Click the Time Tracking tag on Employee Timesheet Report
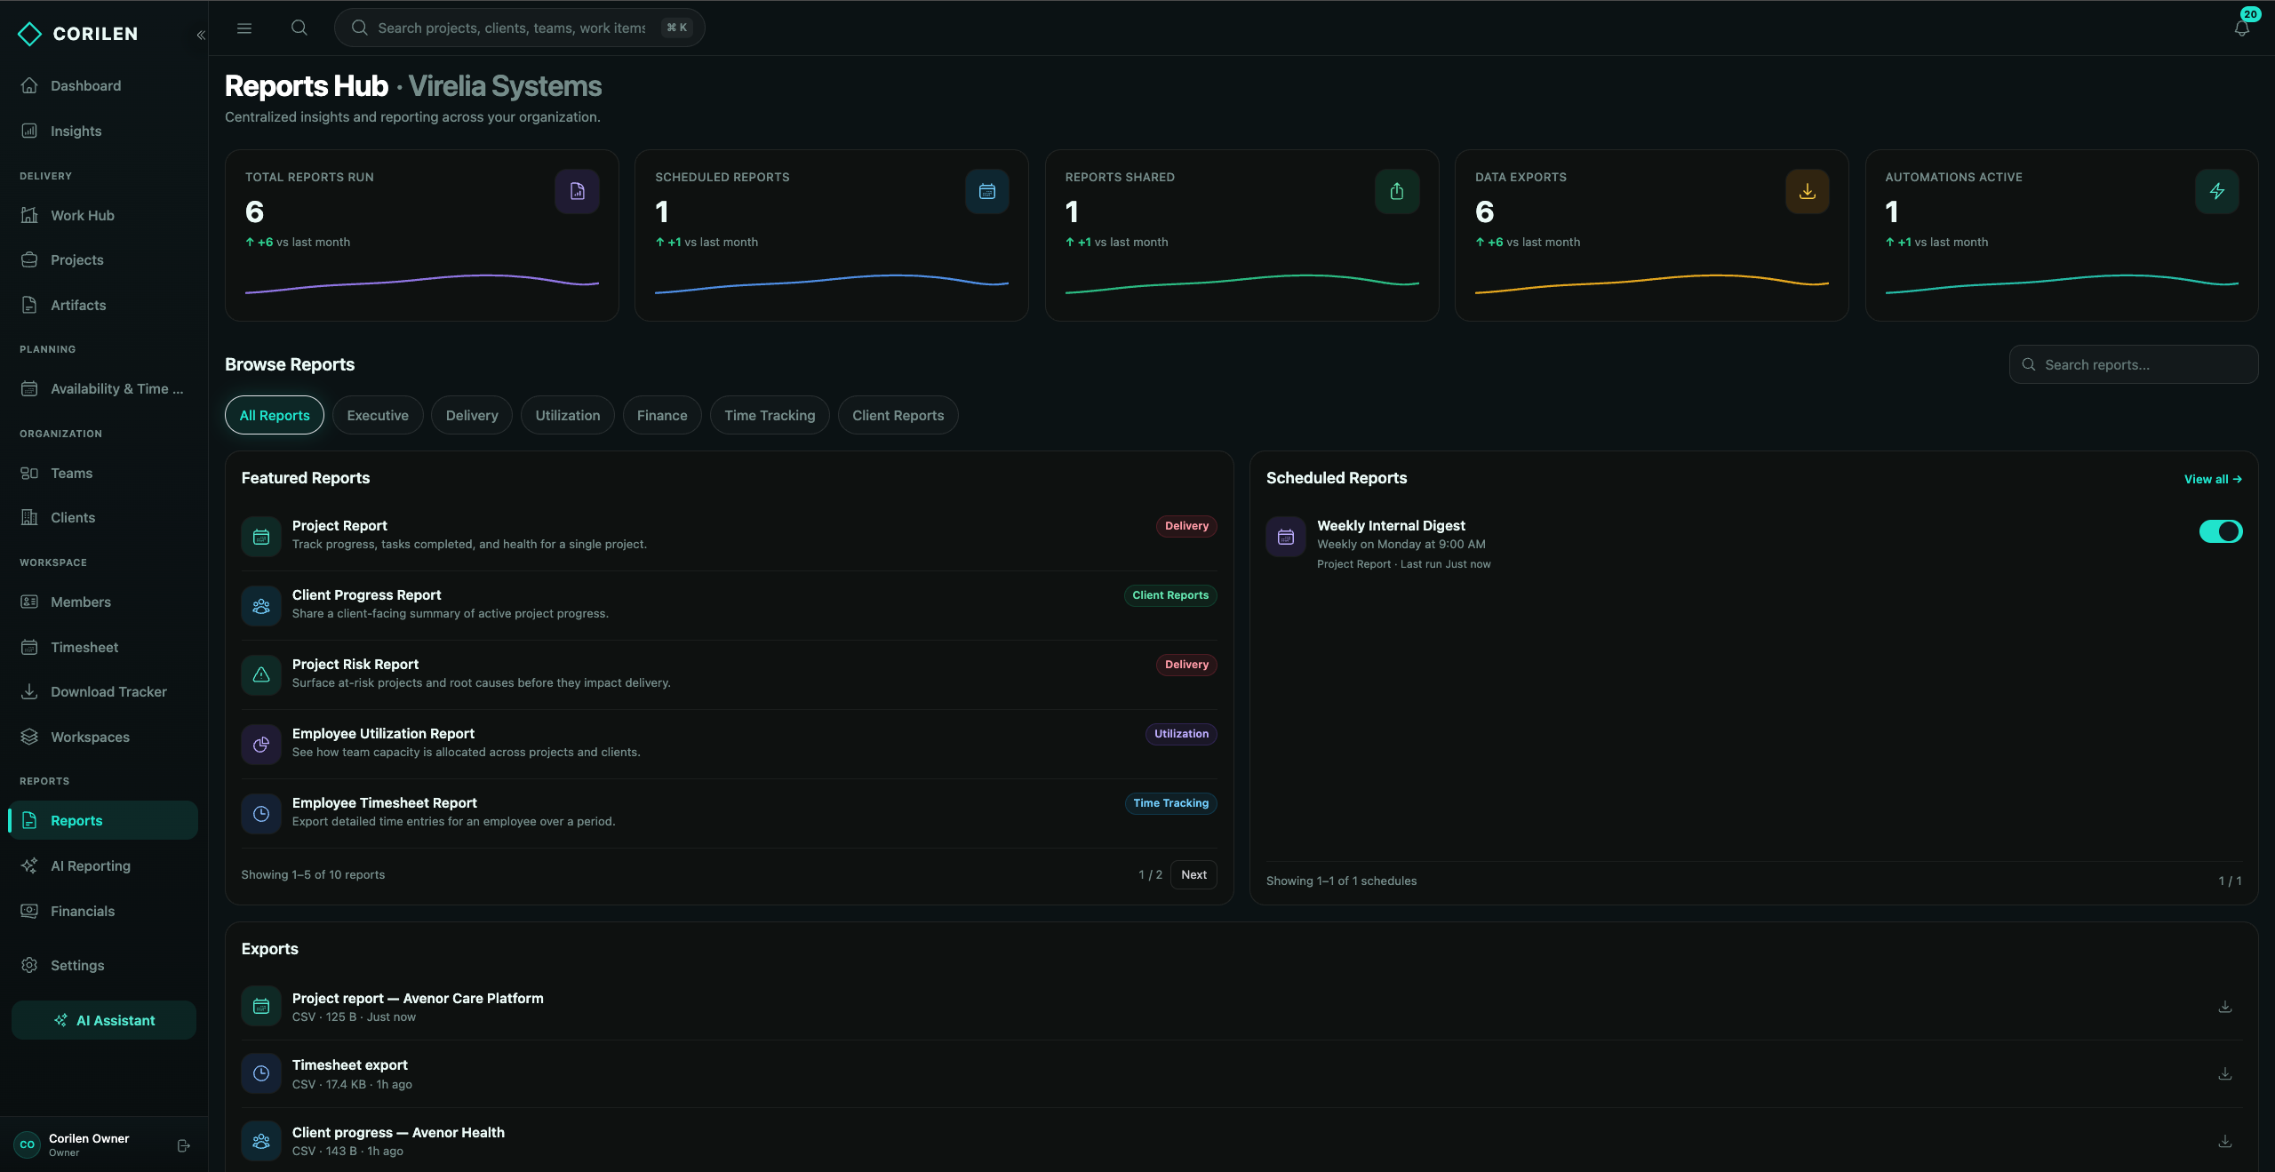Viewport: 2275px width, 1172px height. pyautogui.click(x=1170, y=802)
